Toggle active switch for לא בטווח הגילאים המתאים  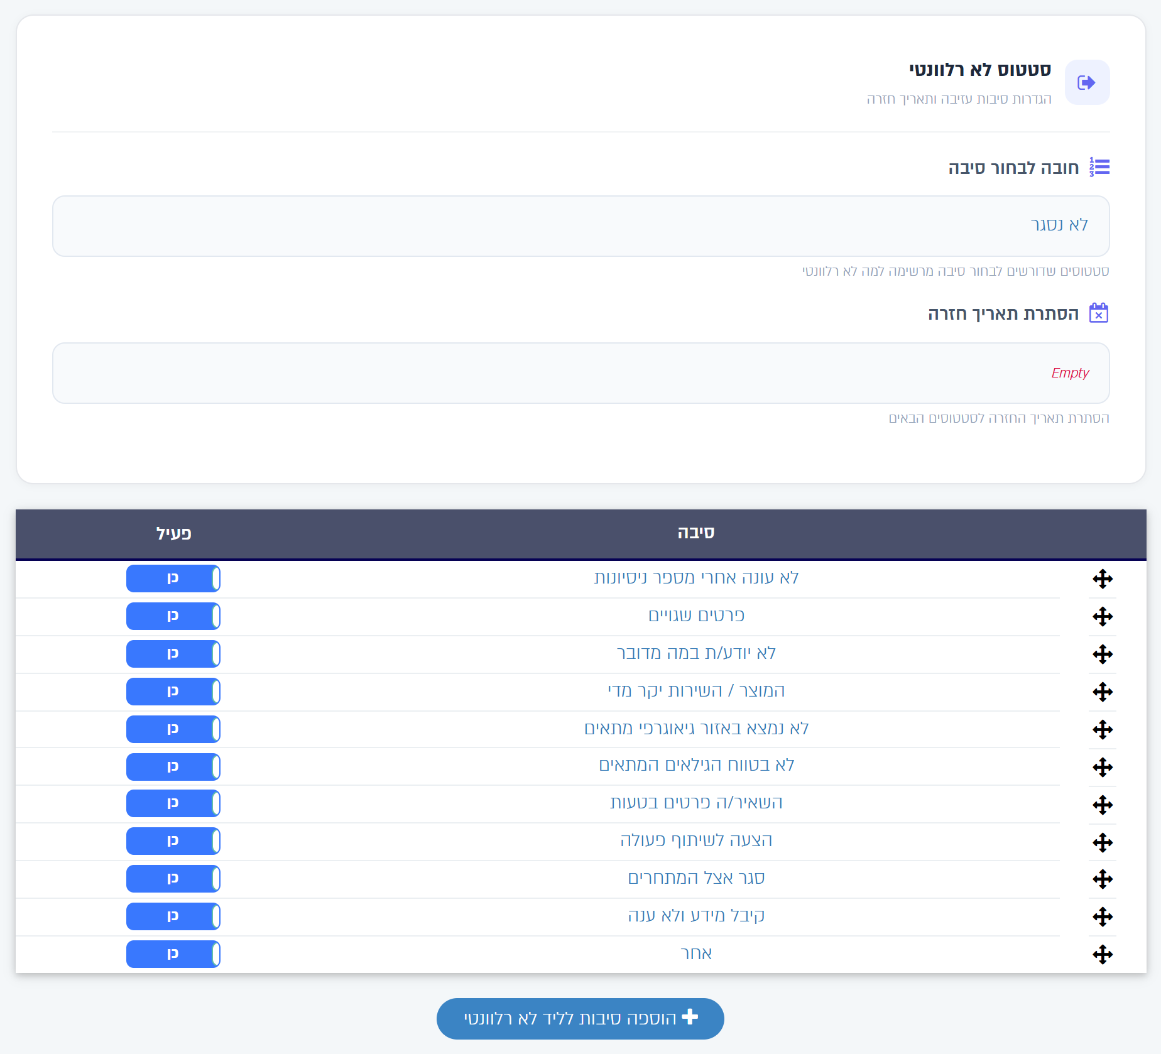(173, 767)
